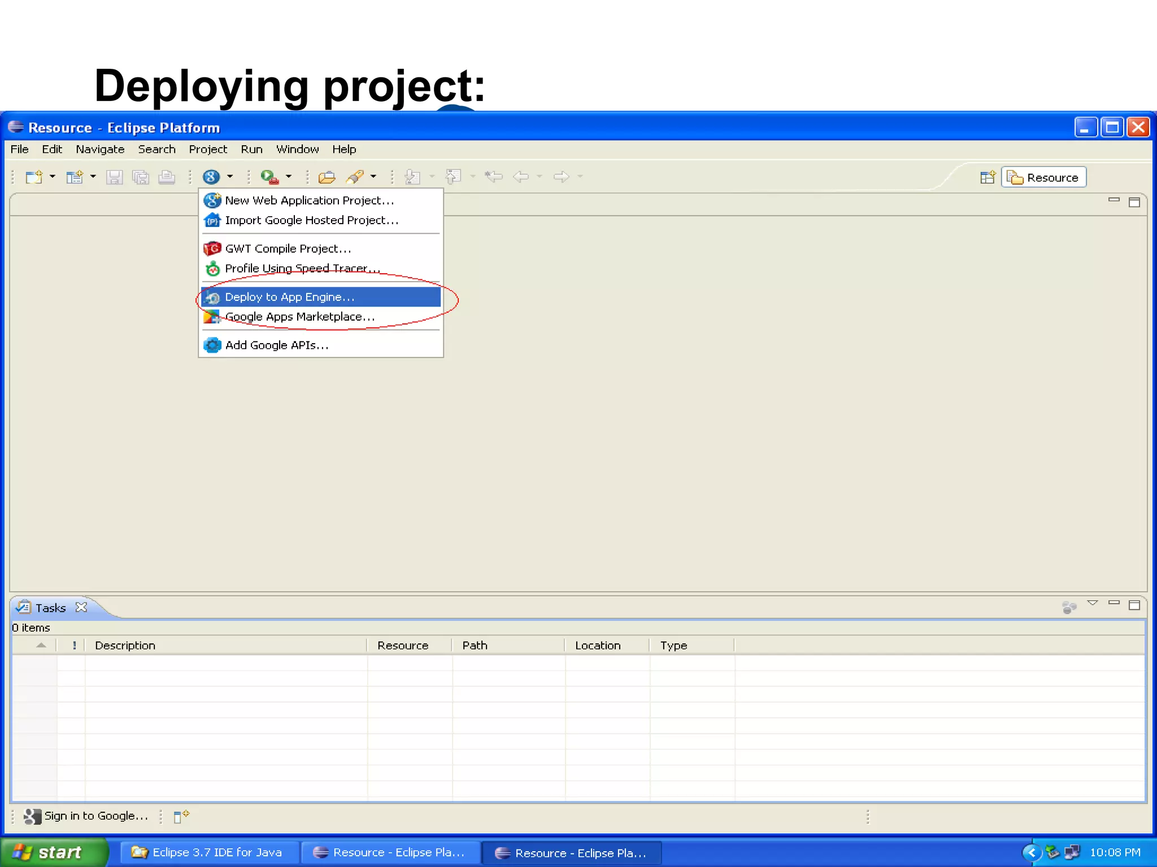
Task: Open Google Apps Marketplace entry
Action: (x=321, y=317)
